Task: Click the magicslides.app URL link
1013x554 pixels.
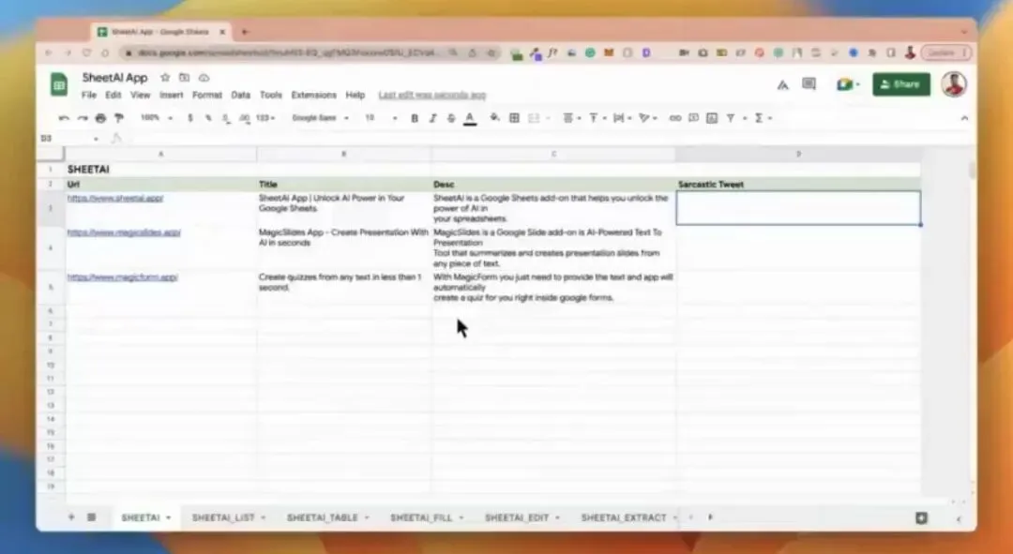Action: point(124,232)
